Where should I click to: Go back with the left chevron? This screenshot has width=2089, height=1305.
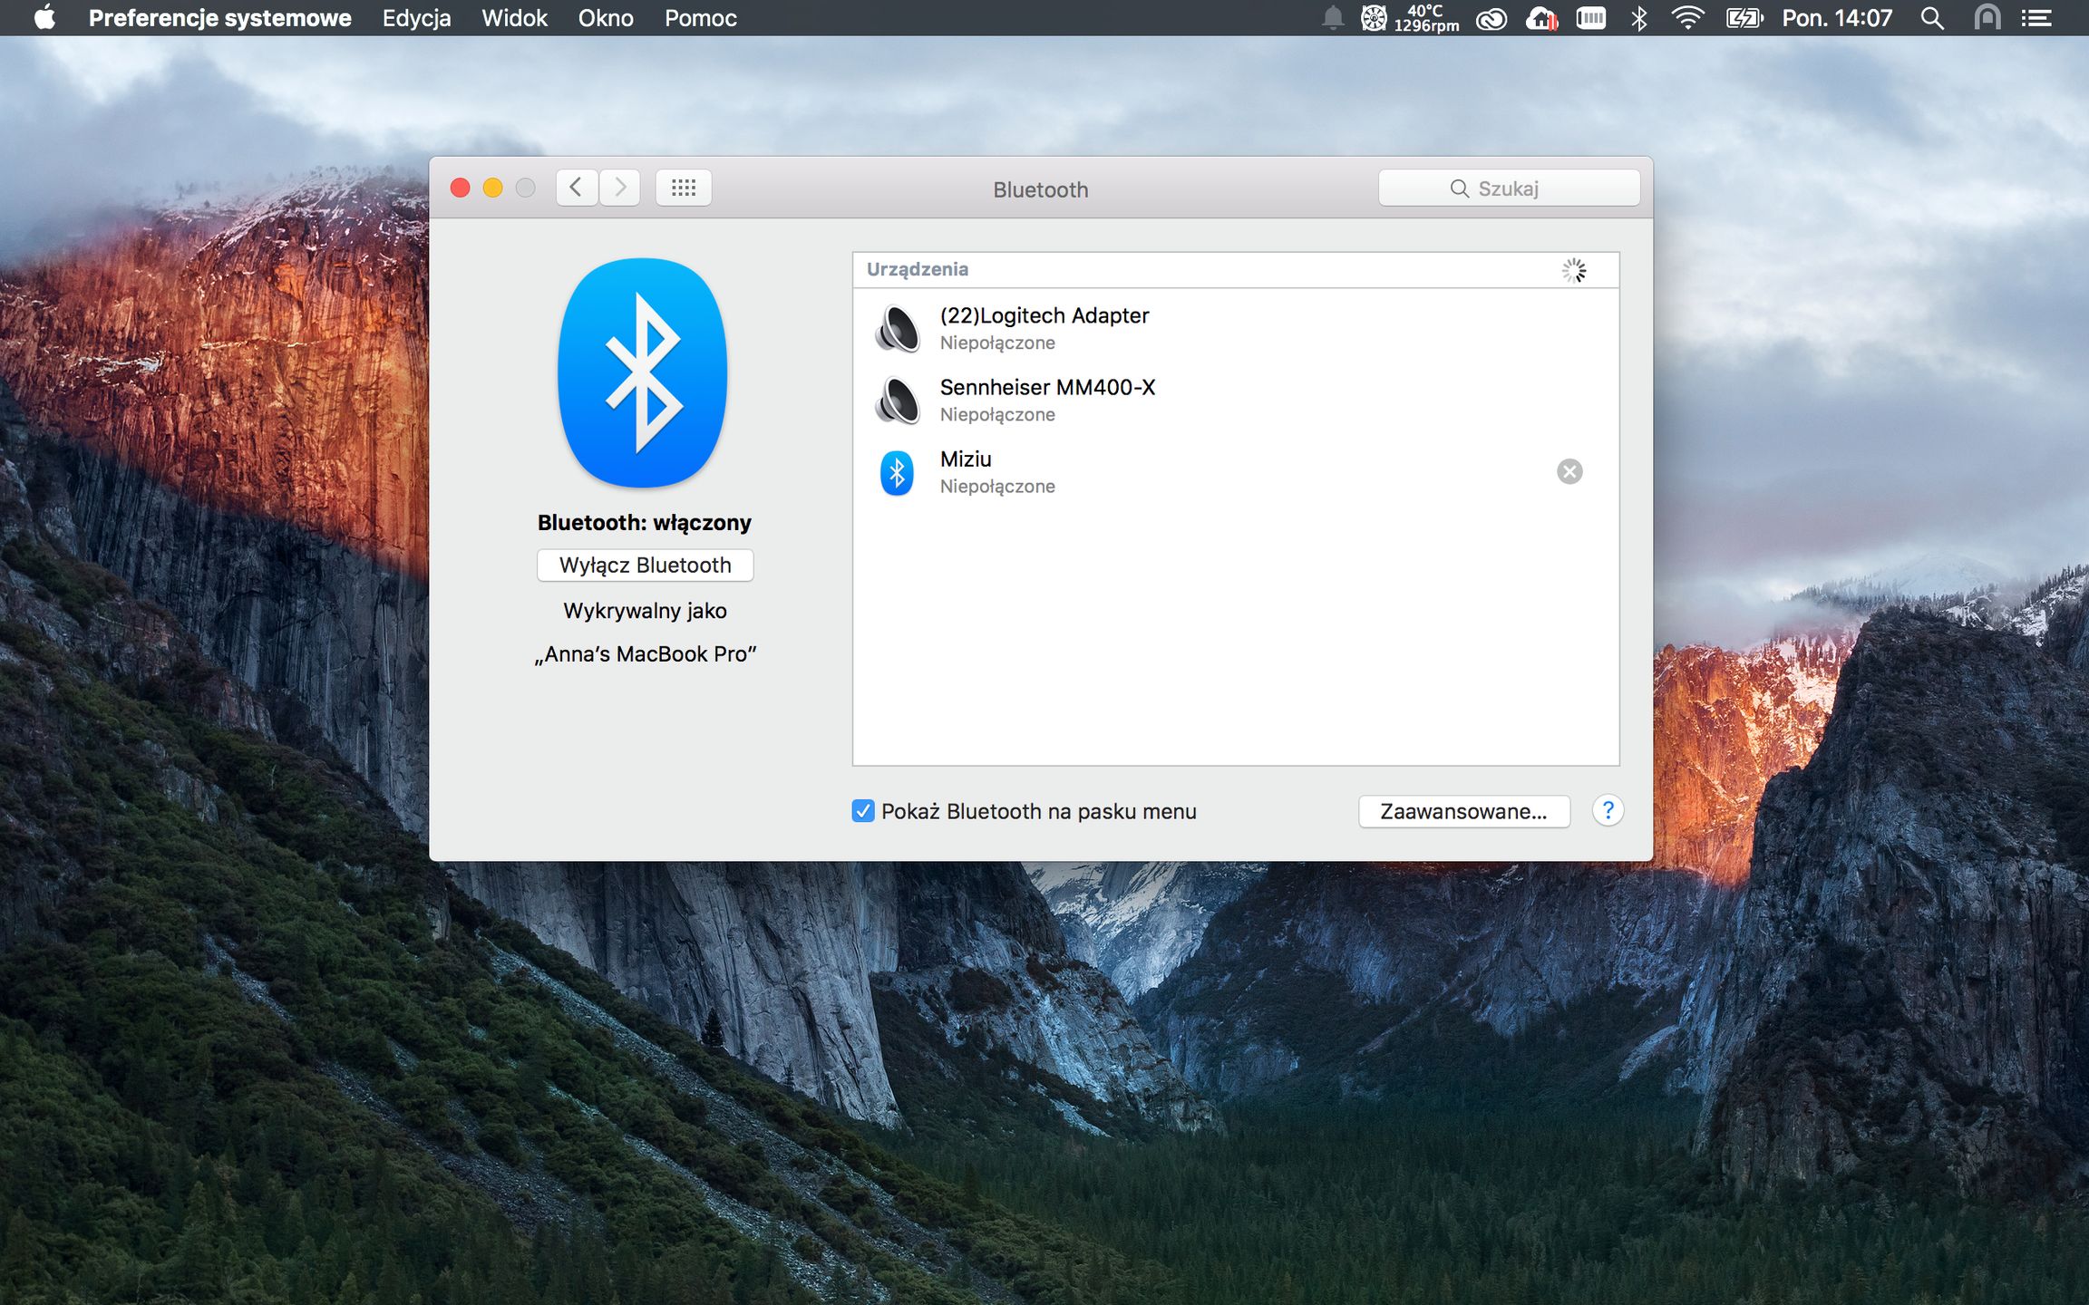(x=576, y=188)
